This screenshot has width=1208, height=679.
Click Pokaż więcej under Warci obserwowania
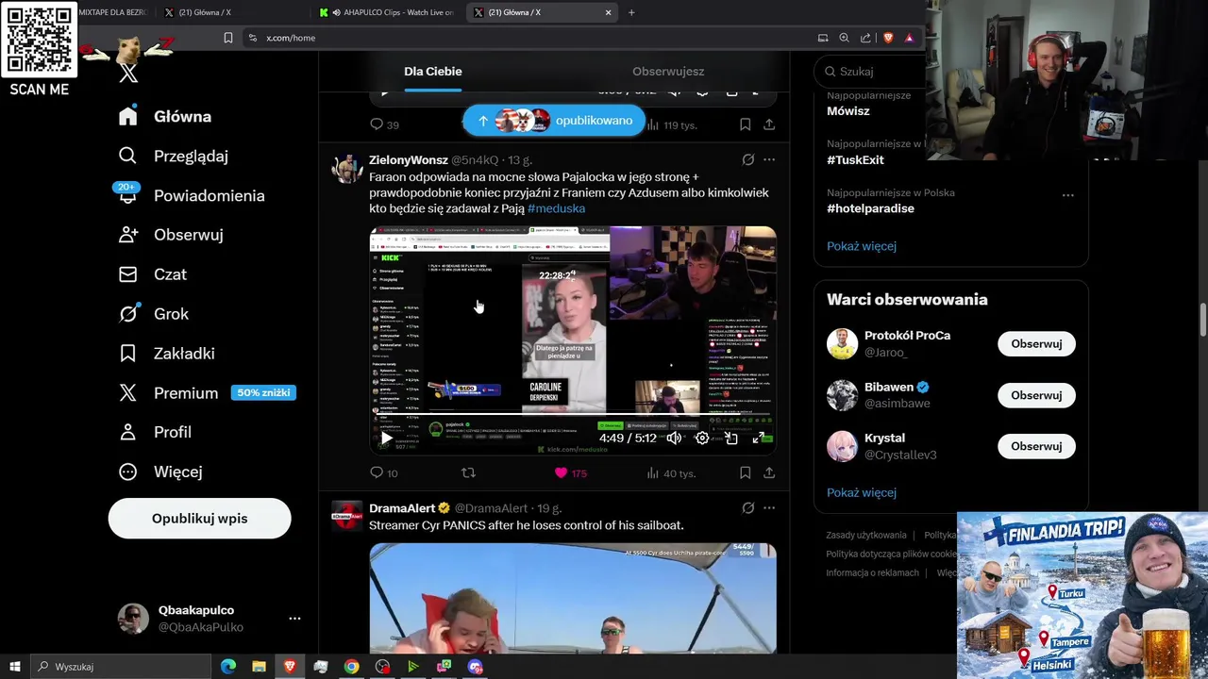[862, 492]
